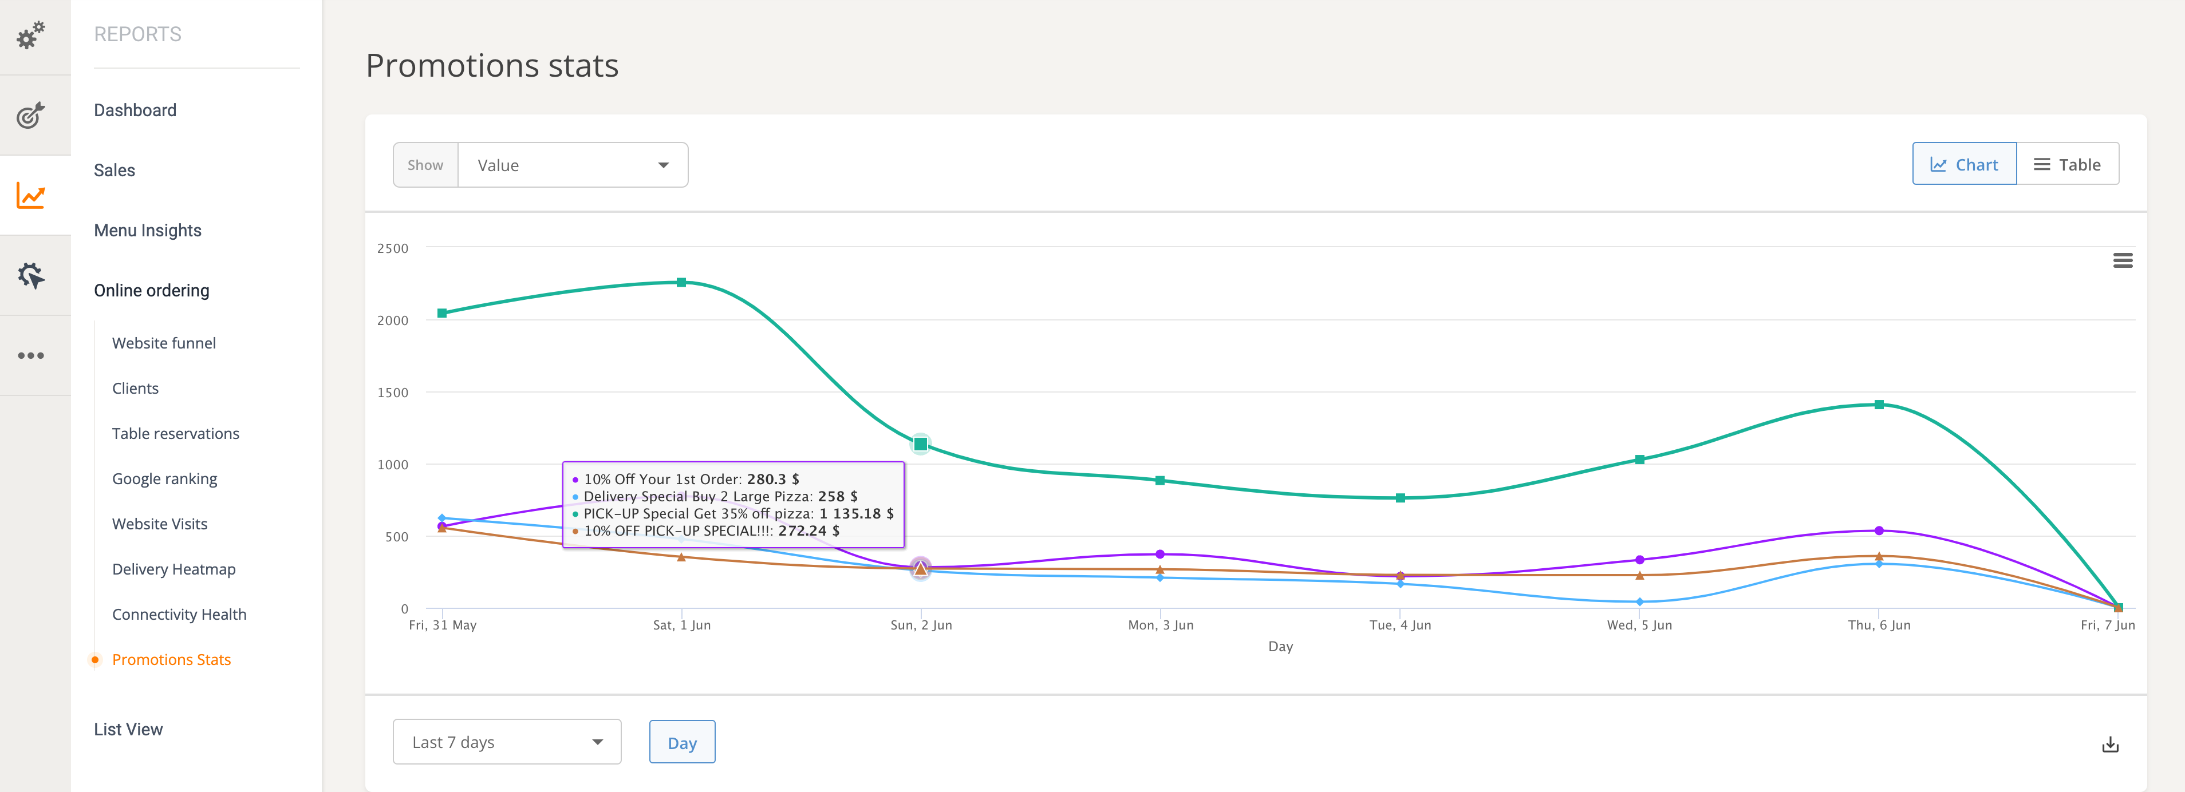Open List View in sidebar
Image resolution: width=2185 pixels, height=792 pixels.
128,729
